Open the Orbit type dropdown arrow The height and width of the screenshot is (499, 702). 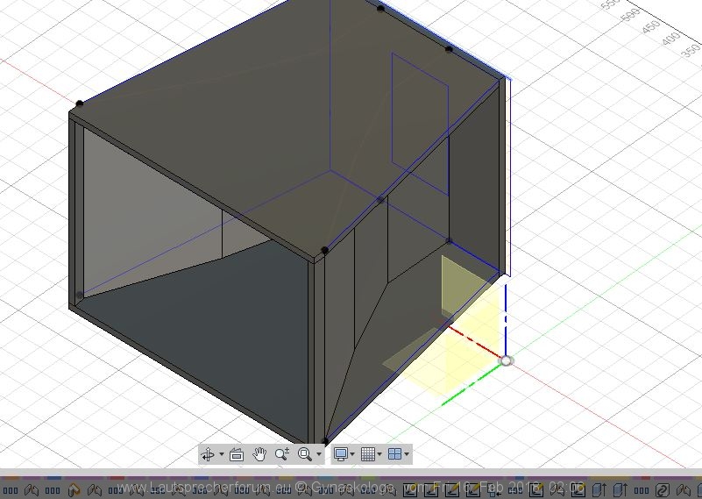tap(221, 454)
